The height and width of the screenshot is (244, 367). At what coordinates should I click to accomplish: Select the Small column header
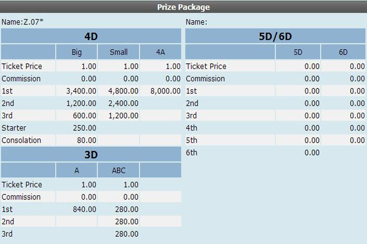click(x=118, y=52)
